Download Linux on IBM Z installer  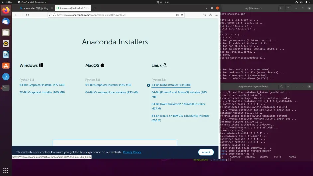180,118
